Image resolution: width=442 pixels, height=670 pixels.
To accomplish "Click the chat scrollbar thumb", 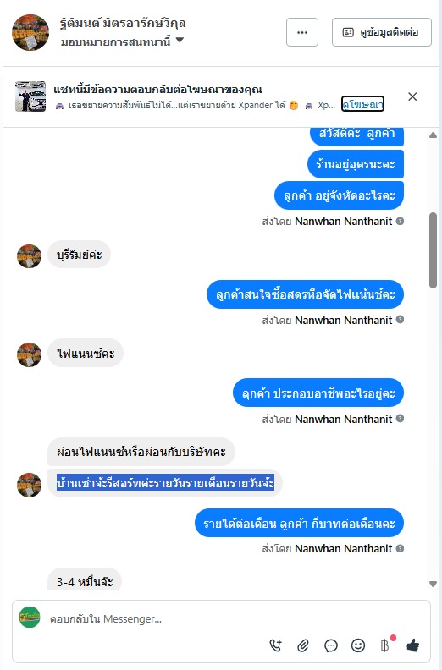I will tap(433, 250).
